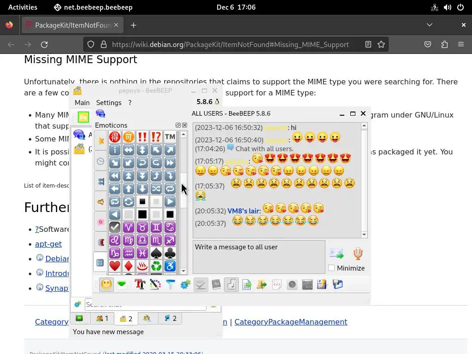Click the green downward arrow toolbar icon
The width and height of the screenshot is (472, 354).
(x=122, y=284)
